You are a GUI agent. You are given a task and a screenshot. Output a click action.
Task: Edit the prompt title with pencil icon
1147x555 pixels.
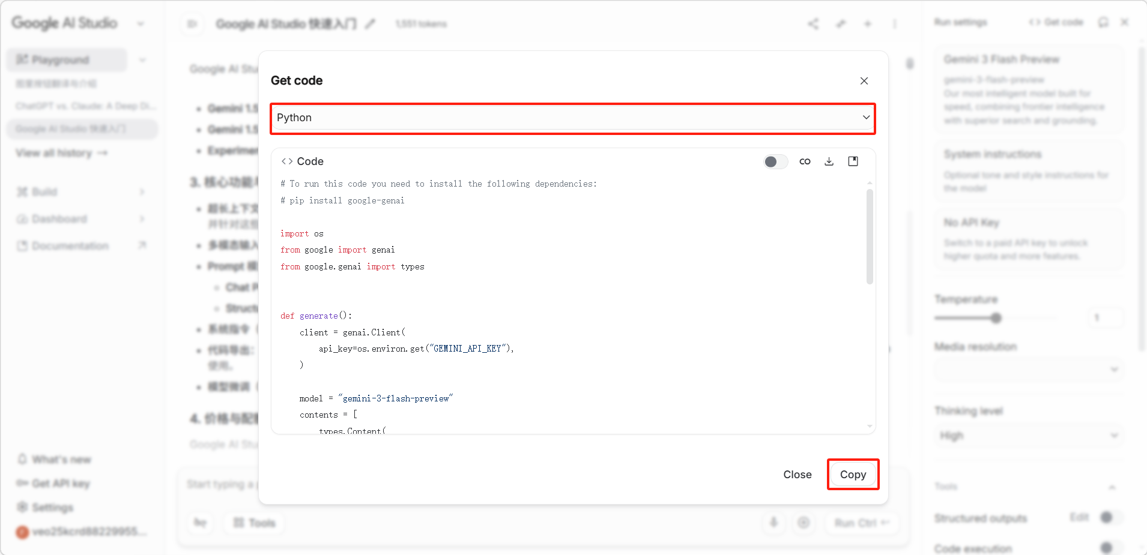(x=371, y=24)
